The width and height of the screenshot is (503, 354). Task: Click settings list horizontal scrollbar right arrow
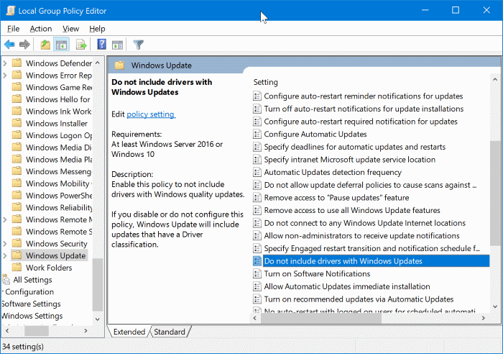pos(484,318)
